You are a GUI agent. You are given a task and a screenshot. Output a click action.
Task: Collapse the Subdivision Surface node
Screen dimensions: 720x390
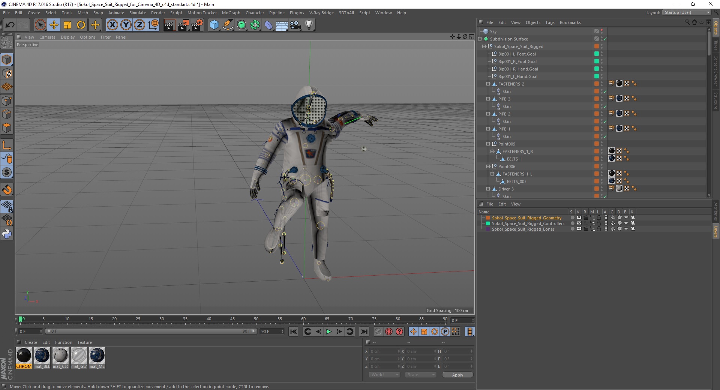point(480,39)
